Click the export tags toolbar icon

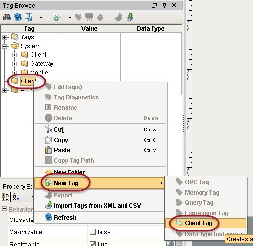tap(119, 17)
